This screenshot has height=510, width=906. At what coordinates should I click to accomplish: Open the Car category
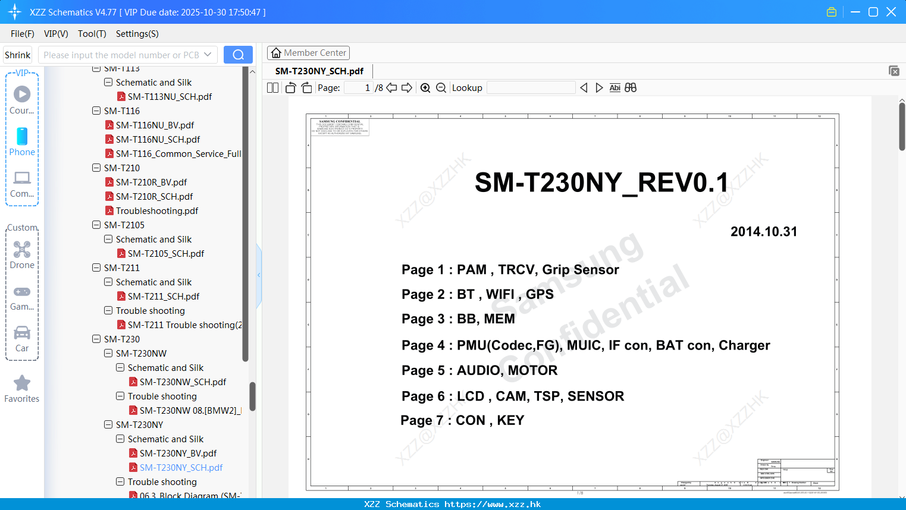[x=22, y=339]
